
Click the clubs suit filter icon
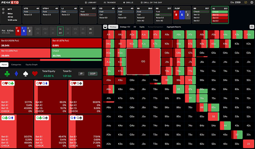pyautogui.click(x=7, y=73)
